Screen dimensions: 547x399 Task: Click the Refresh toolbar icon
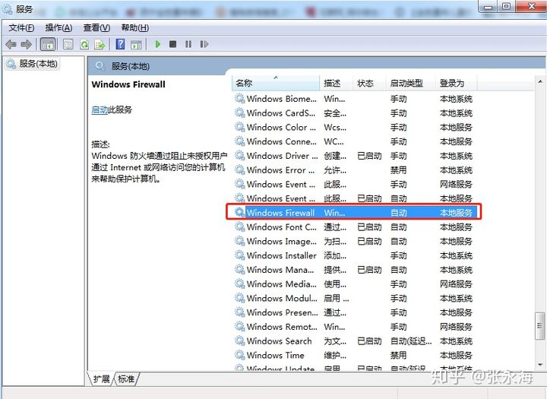tap(85, 45)
